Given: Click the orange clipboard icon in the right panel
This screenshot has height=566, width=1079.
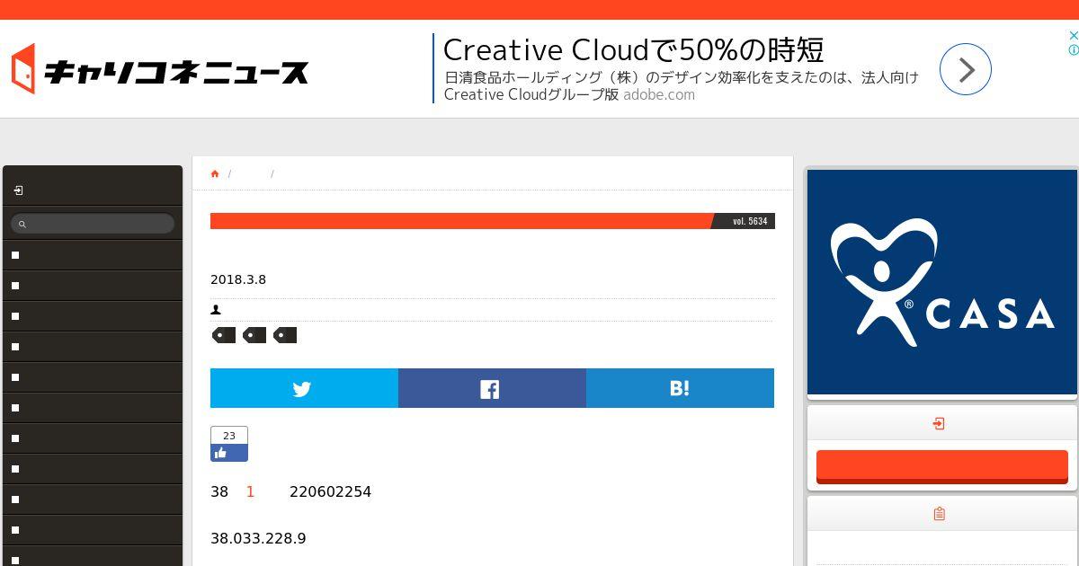Looking at the screenshot, I should (x=939, y=514).
